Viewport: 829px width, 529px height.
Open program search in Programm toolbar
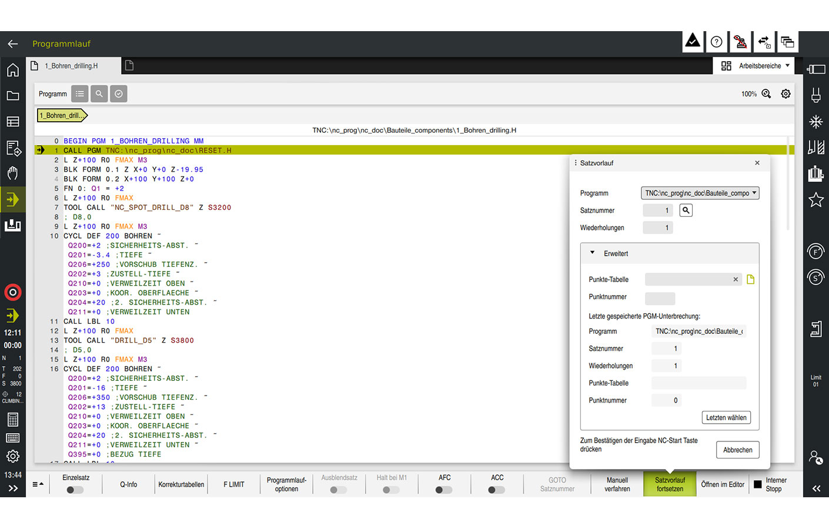[99, 94]
